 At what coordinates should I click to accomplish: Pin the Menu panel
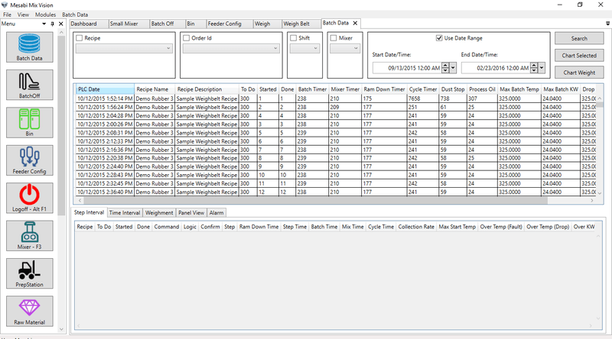point(52,24)
